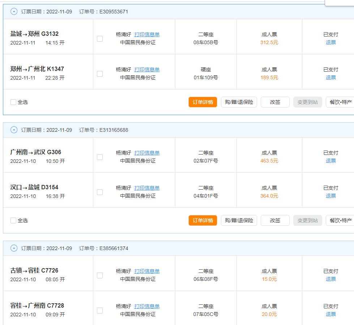The width and height of the screenshot is (354, 325).
Task: Collapse order E385661374 section
Action: click(14, 248)
